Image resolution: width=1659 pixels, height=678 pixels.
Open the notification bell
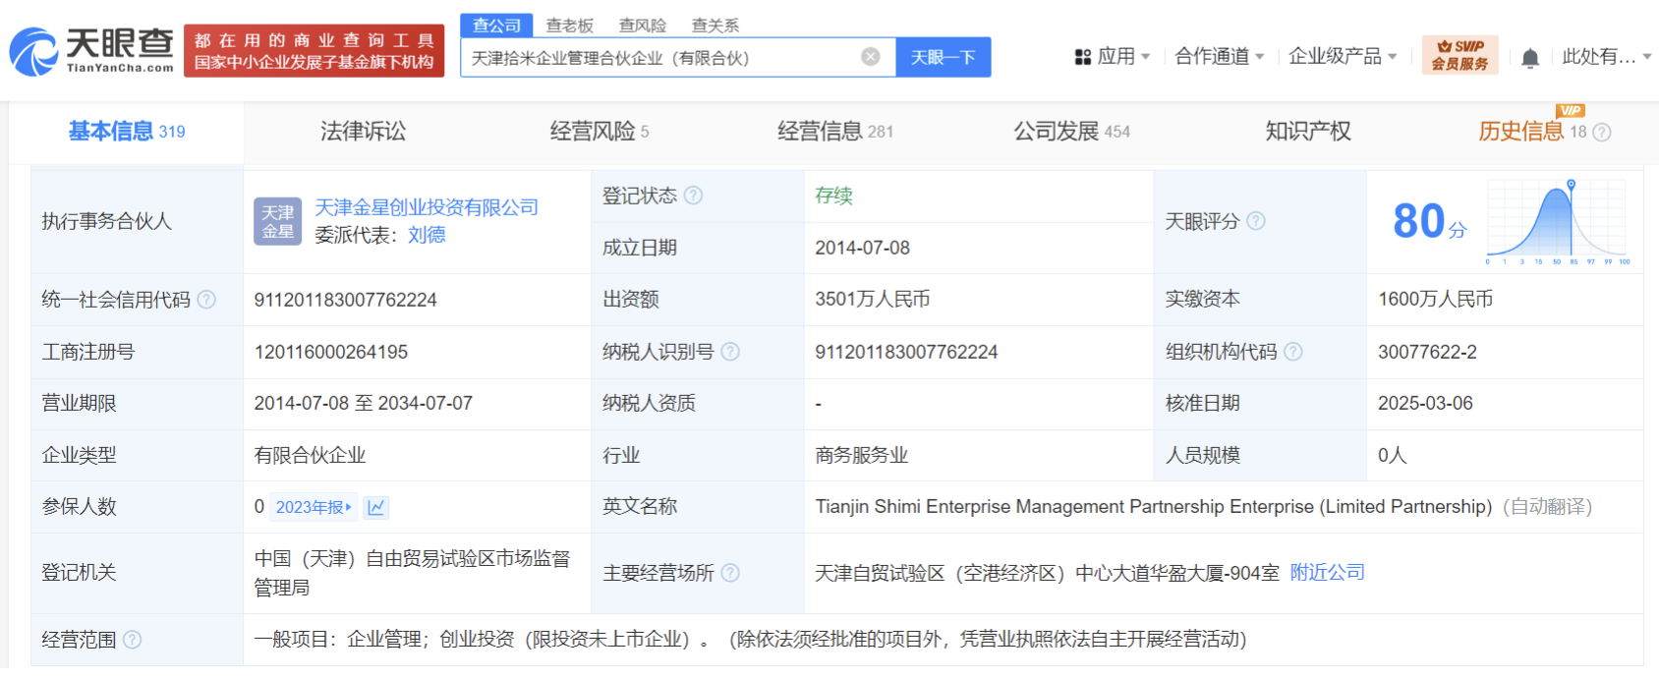tap(1529, 58)
